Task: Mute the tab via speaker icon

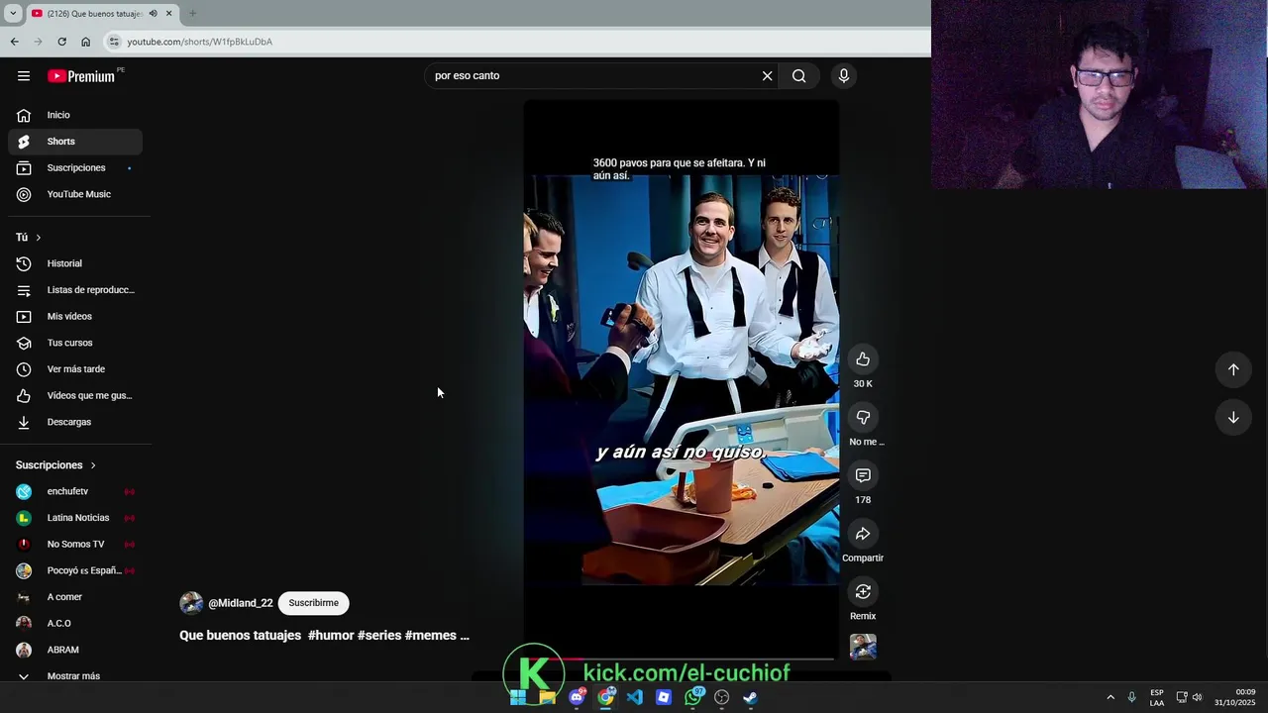Action: coord(153,13)
